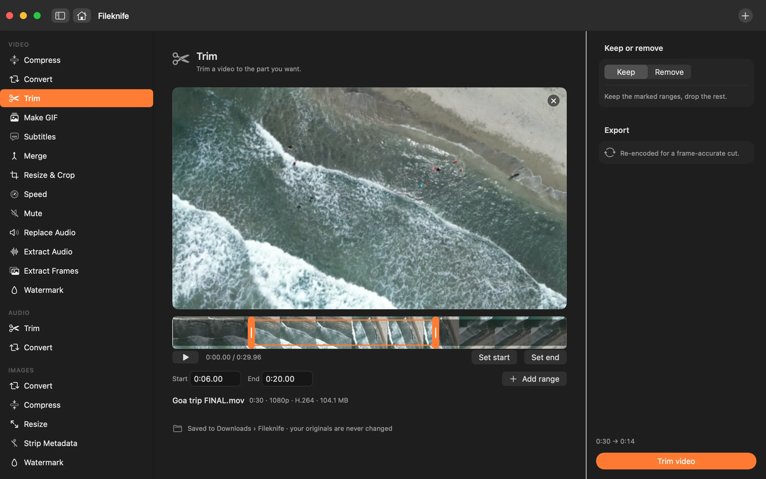Open the Speed tool

(77, 194)
